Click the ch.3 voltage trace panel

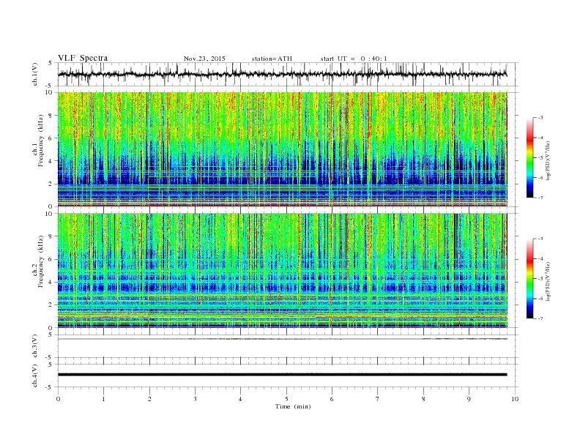[x=287, y=346]
